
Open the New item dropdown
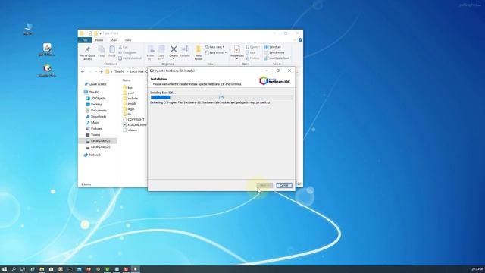point(214,47)
